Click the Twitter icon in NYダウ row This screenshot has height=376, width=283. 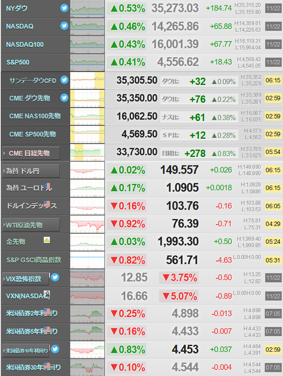[64, 8]
